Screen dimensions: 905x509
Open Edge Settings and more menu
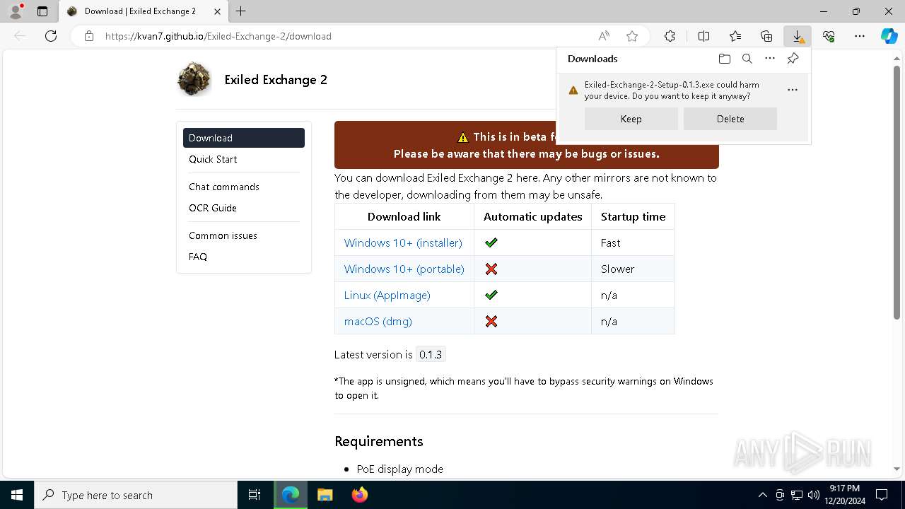[x=860, y=36]
